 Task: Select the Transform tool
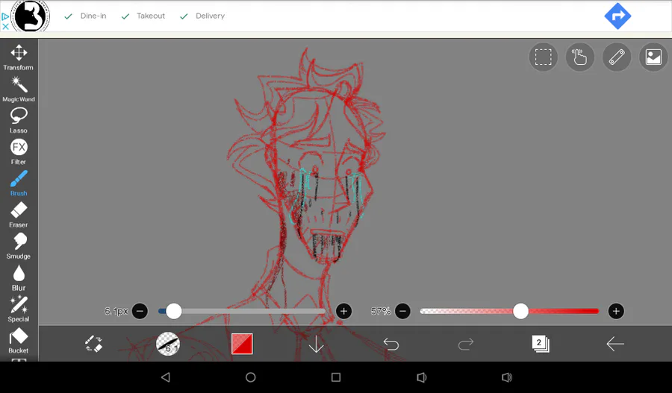pos(19,58)
